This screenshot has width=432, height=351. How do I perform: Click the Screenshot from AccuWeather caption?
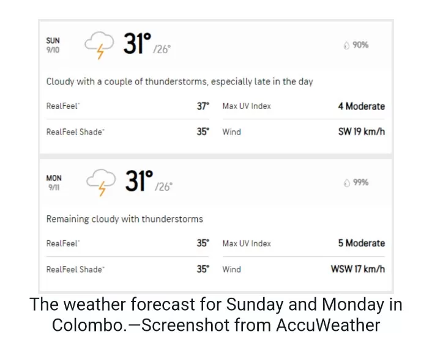tap(261, 325)
